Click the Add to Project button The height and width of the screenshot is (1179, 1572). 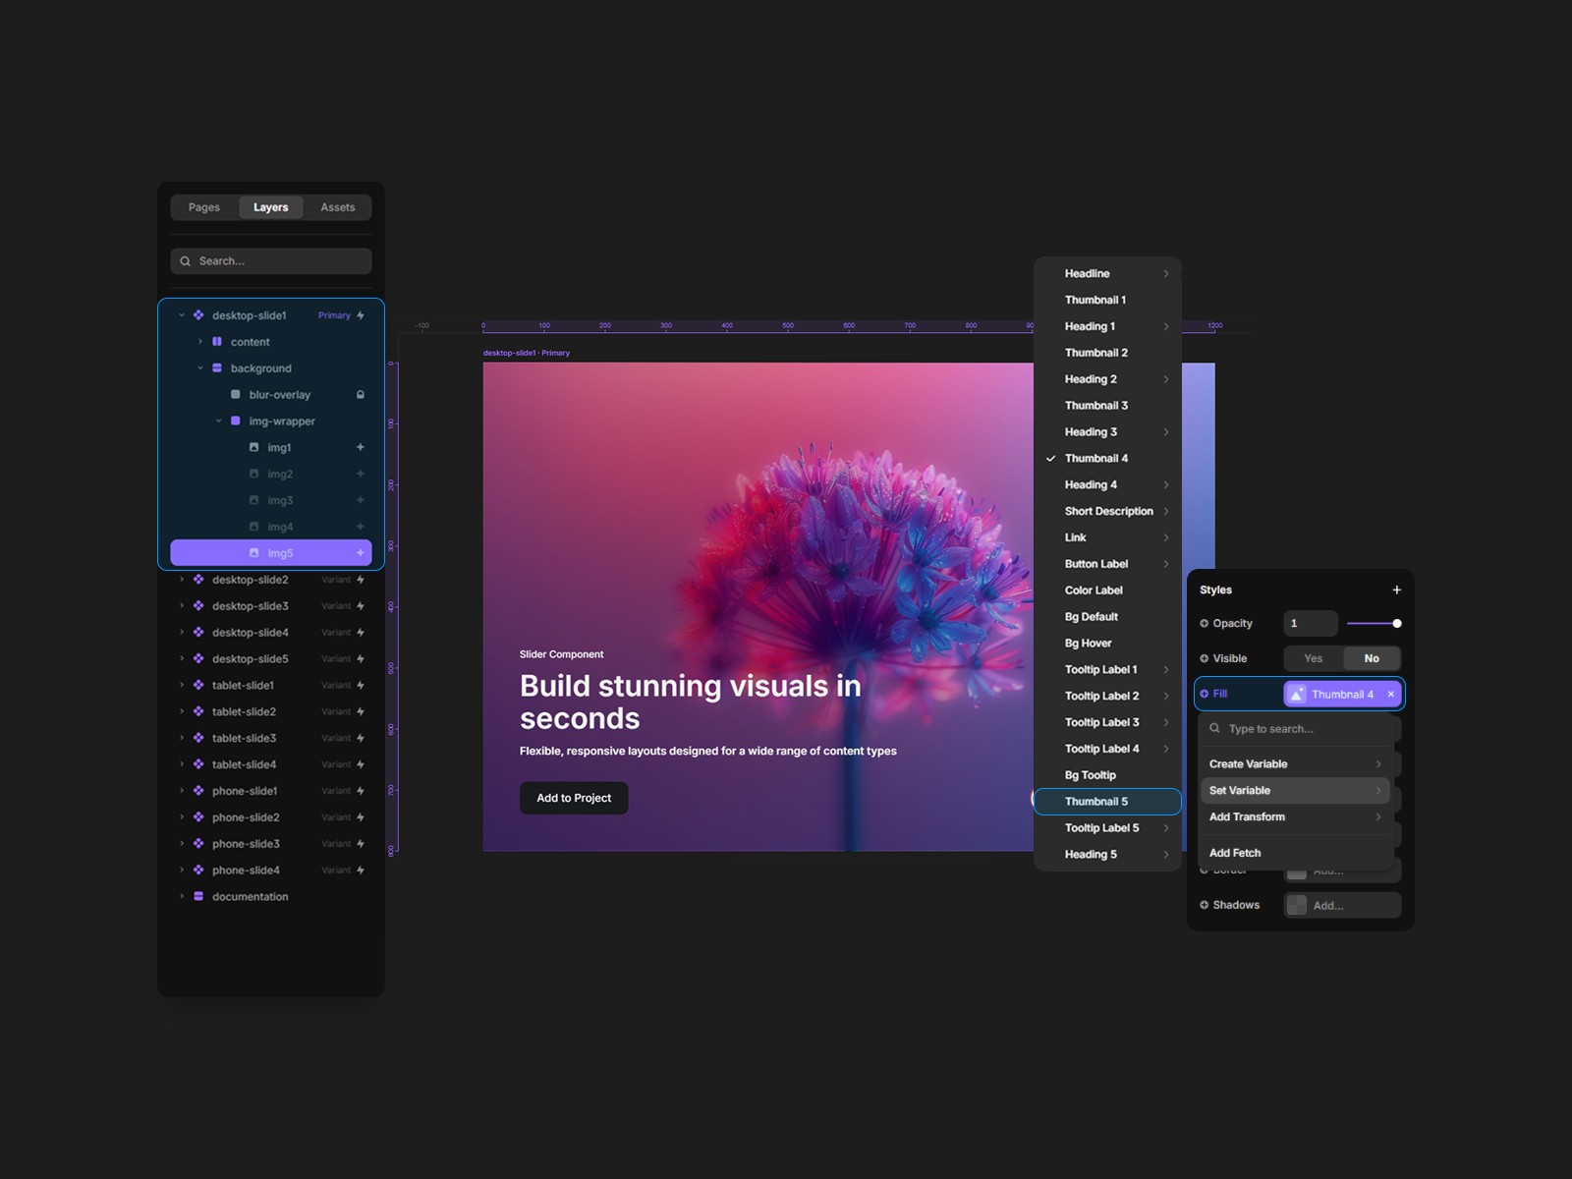coord(574,798)
